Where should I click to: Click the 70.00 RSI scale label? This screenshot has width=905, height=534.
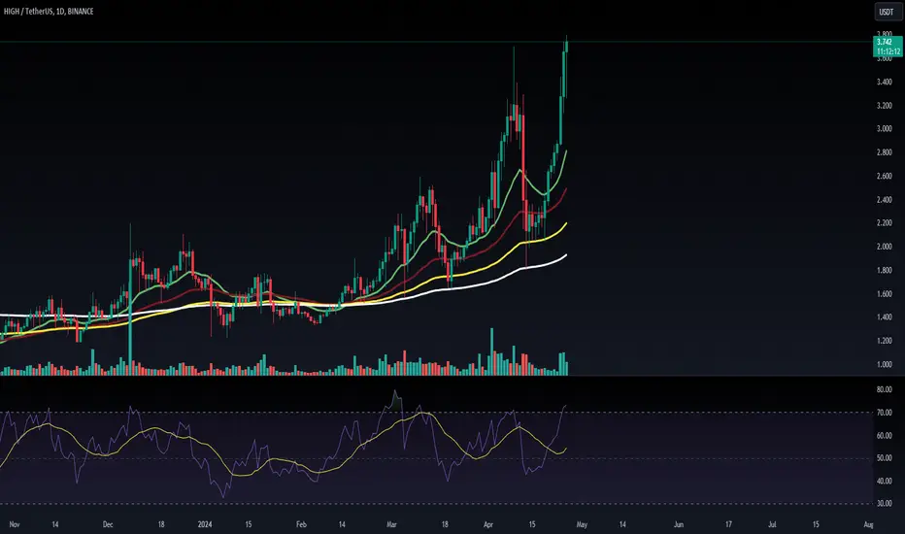pyautogui.click(x=885, y=413)
